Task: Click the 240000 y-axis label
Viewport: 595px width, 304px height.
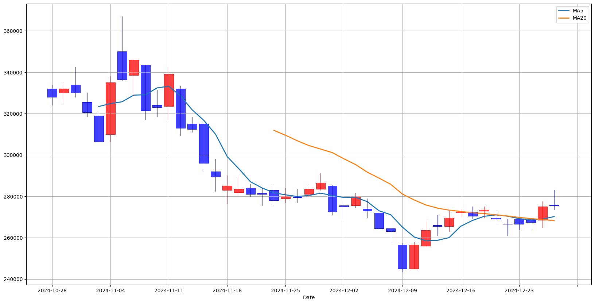Action: click(x=13, y=279)
